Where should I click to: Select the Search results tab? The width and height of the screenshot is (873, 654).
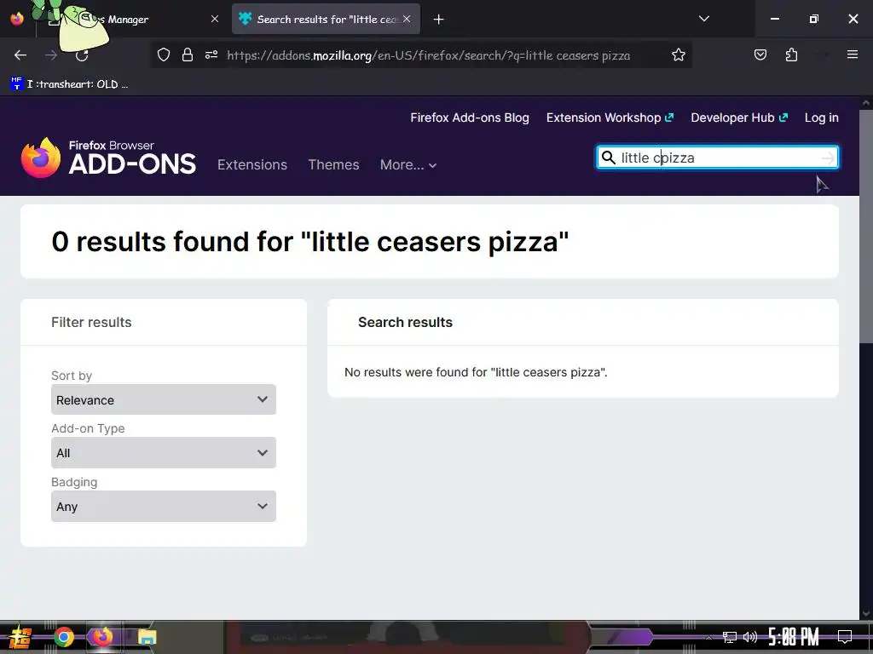[326, 20]
